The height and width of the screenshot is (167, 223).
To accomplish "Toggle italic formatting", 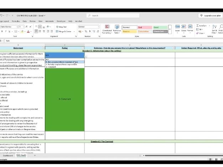I will tap(6, 31).
